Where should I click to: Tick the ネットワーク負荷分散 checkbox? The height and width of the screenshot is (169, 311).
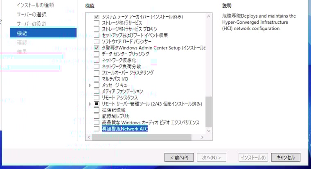point(97,66)
